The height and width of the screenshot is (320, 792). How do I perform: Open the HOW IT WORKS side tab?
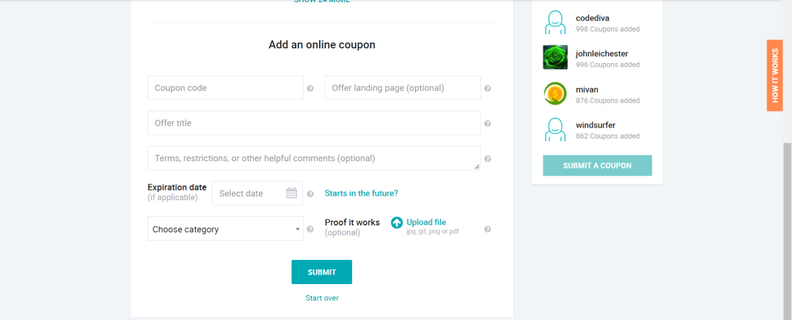pyautogui.click(x=774, y=75)
